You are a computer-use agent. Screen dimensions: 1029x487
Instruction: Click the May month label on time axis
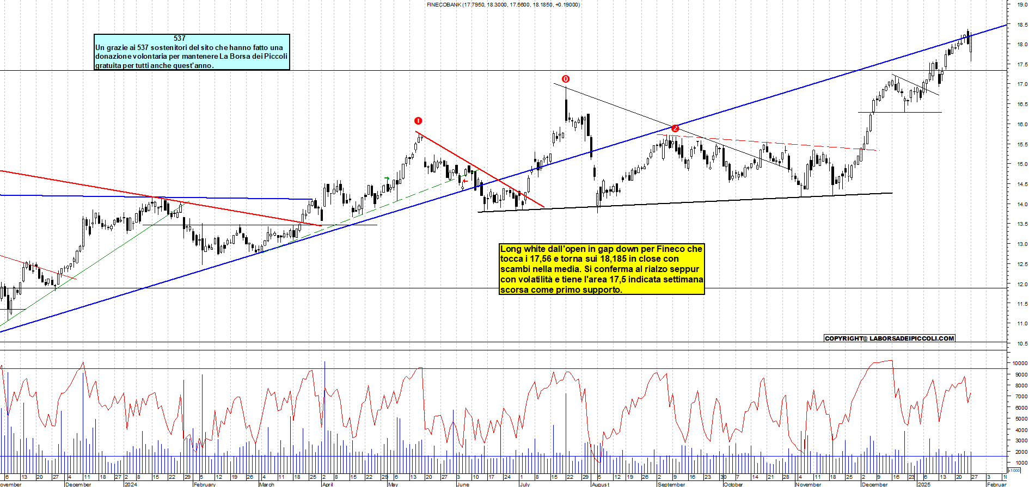click(x=393, y=484)
